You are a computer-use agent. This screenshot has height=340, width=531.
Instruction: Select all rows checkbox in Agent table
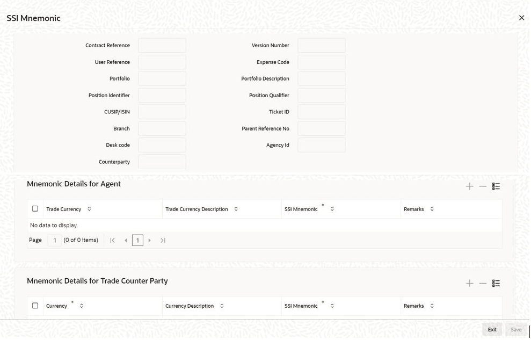(x=35, y=208)
